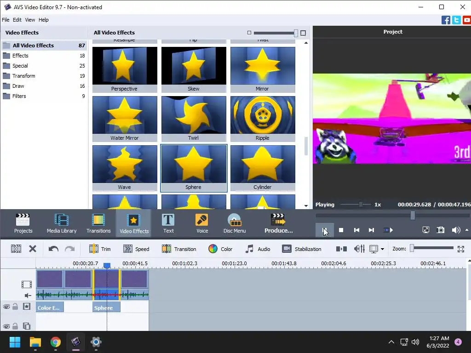Open the Edit menu

pos(17,20)
